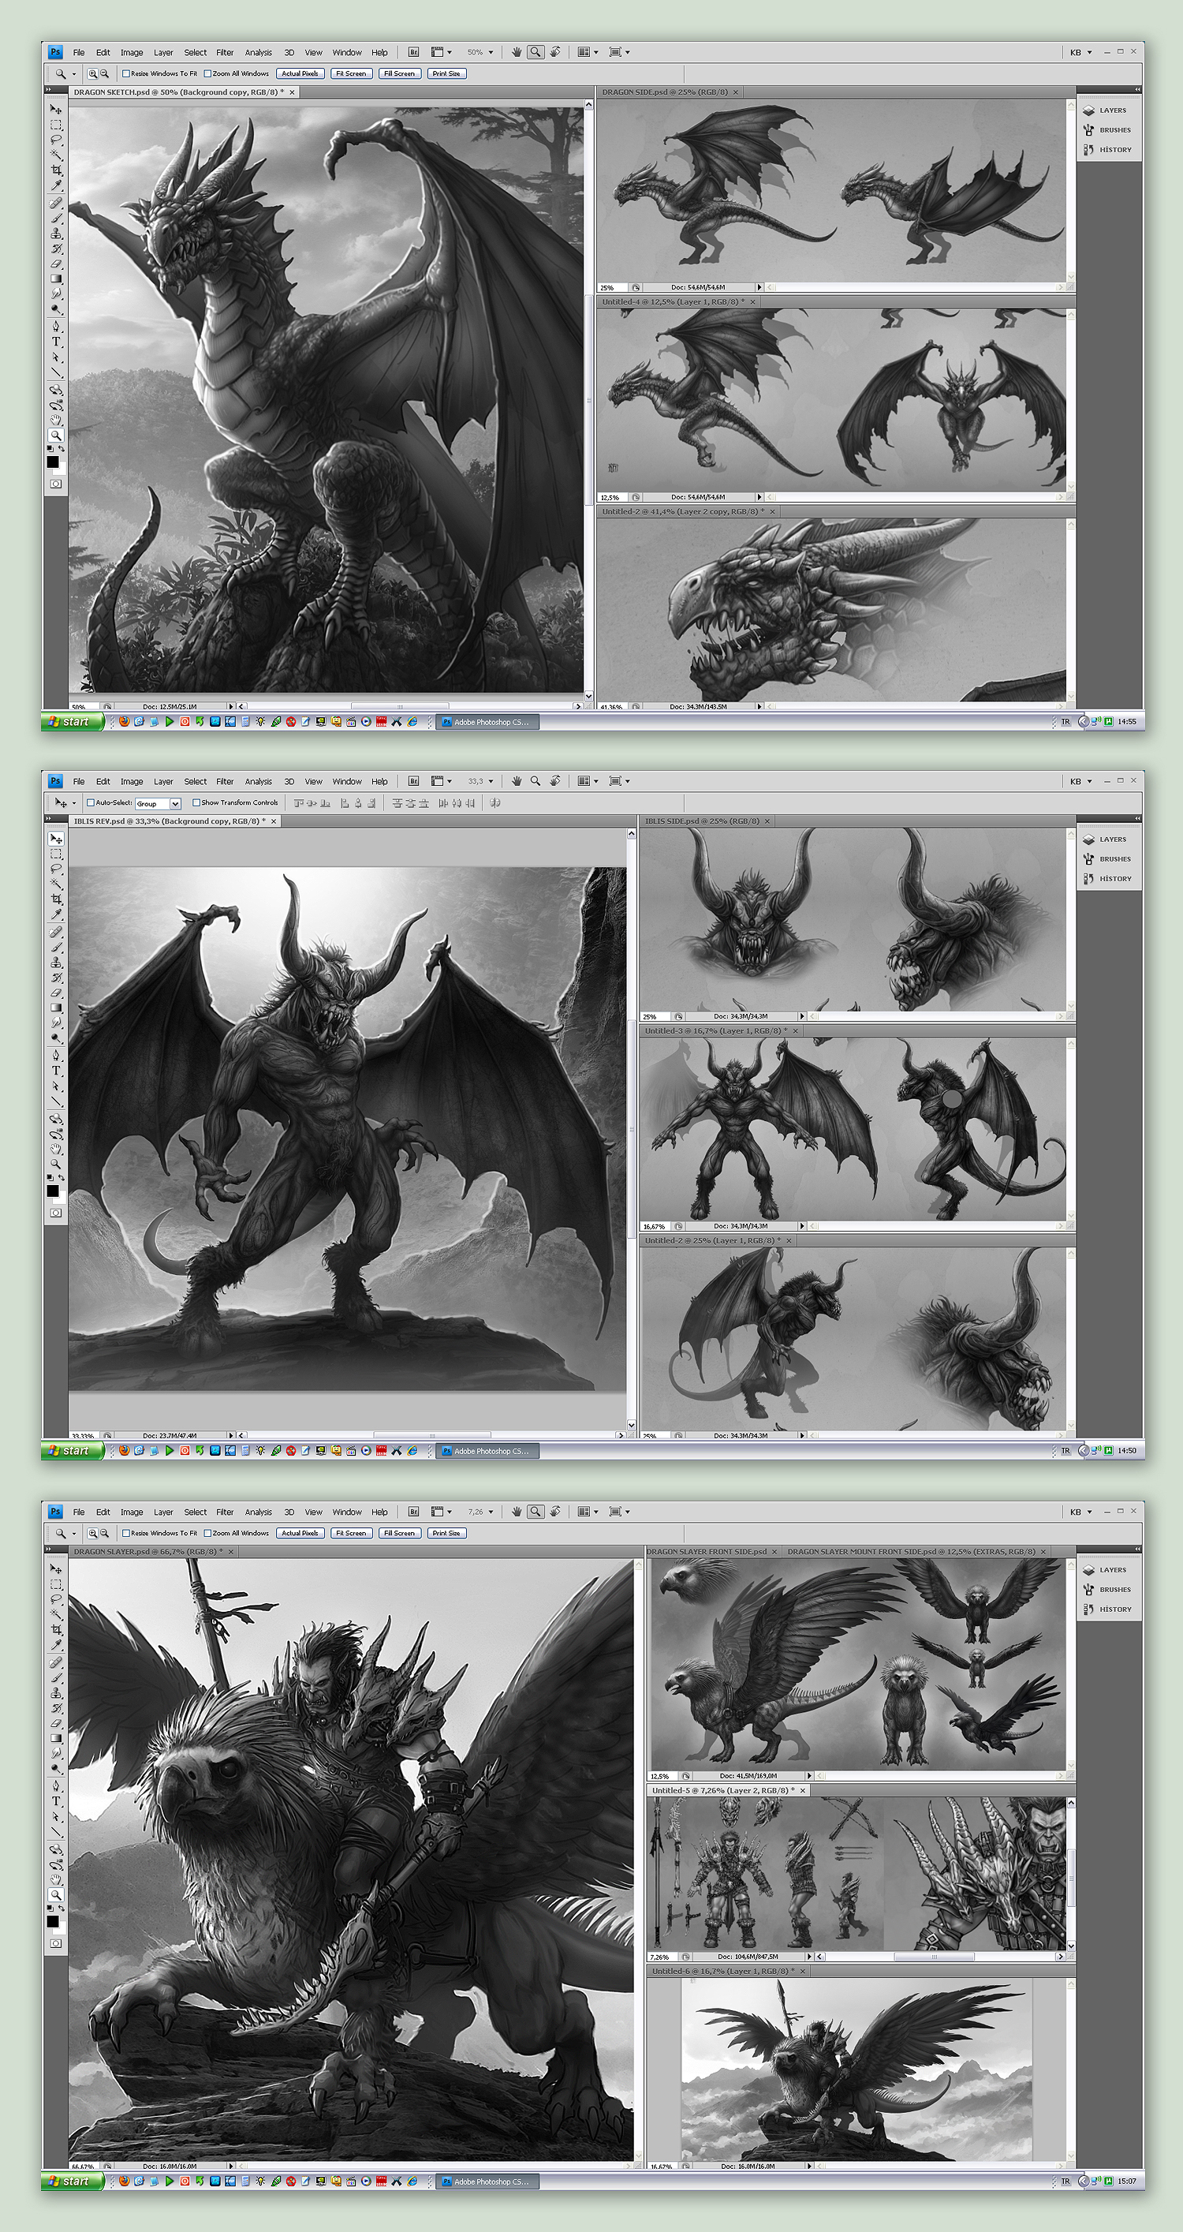
Task: Open the Brushes panel in the IBLIS REV window
Action: point(1106,858)
